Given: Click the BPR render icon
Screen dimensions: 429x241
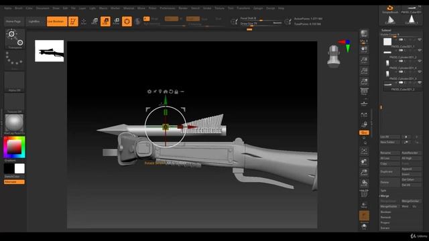Looking at the screenshot, I should (364, 33).
